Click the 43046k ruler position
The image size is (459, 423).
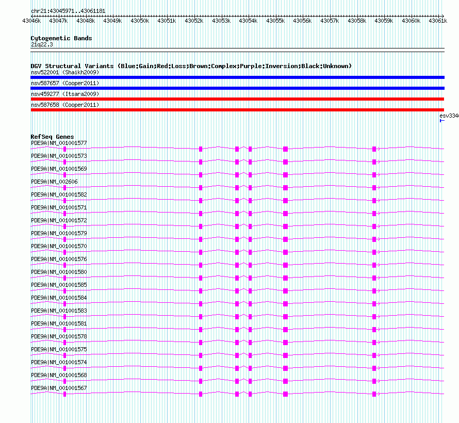coord(31,21)
